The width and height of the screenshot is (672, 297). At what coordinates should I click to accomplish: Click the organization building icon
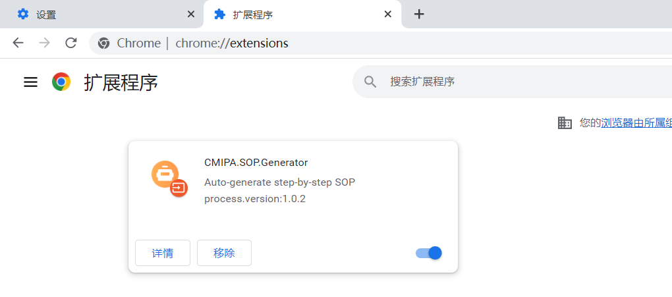click(565, 122)
